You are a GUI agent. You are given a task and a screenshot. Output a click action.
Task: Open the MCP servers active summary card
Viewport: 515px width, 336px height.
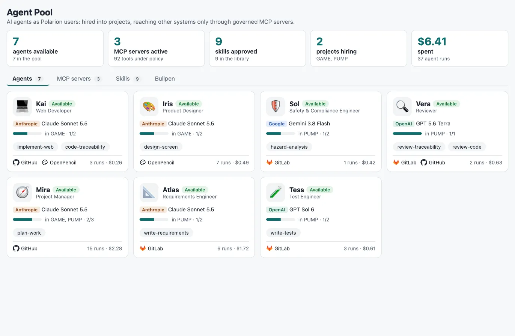click(x=156, y=48)
